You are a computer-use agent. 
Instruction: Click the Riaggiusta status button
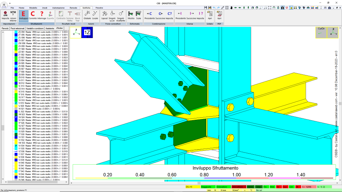pos(208,187)
